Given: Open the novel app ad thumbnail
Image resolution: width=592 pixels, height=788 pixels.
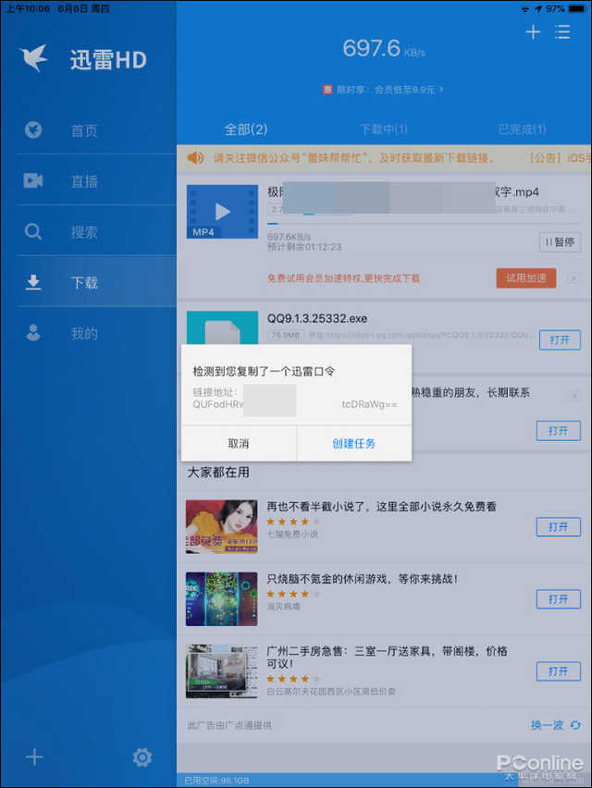Looking at the screenshot, I should click(x=222, y=526).
